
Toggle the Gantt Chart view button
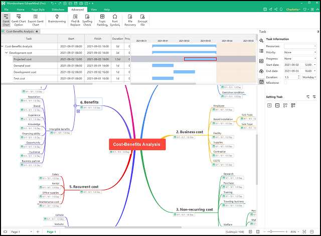tap(6, 20)
